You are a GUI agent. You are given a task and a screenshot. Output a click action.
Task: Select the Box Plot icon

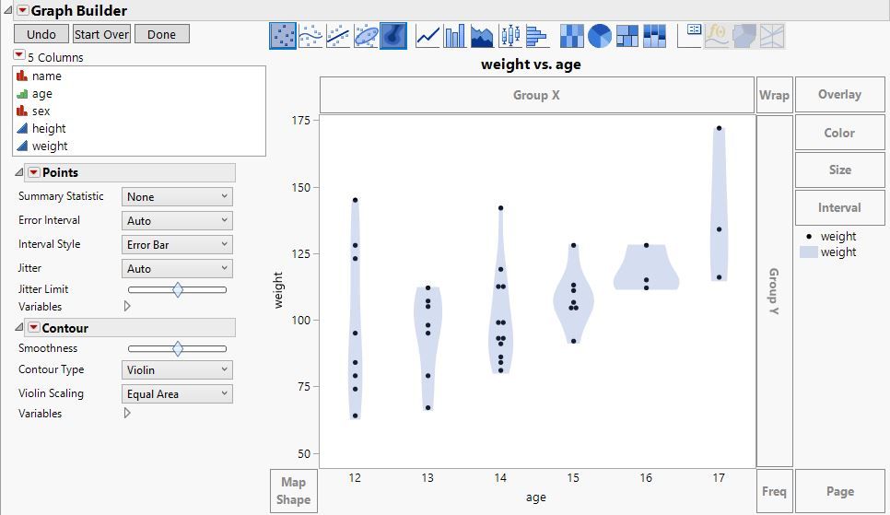[x=509, y=36]
